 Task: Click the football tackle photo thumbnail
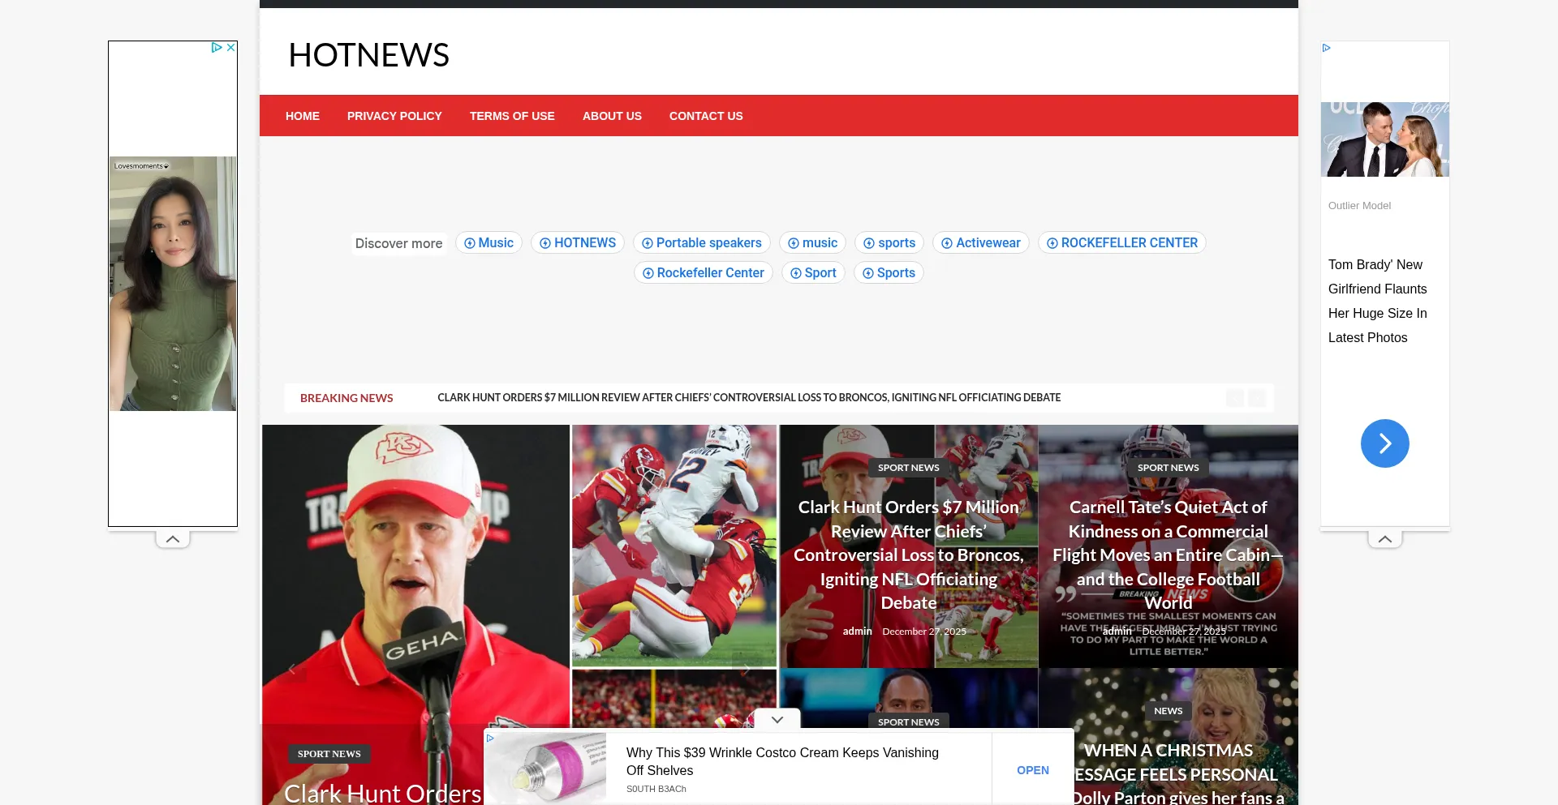click(674, 545)
